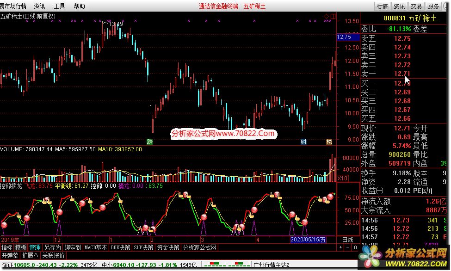Switch to the 资金决策 template
The height and width of the screenshot is (271, 451).
(168, 247)
